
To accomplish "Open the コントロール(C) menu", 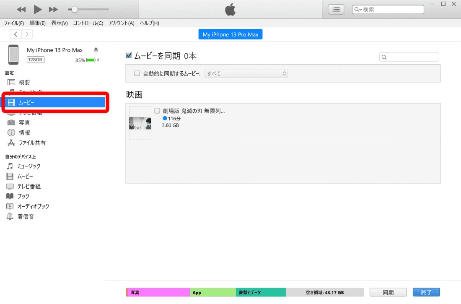I will tap(88, 23).
